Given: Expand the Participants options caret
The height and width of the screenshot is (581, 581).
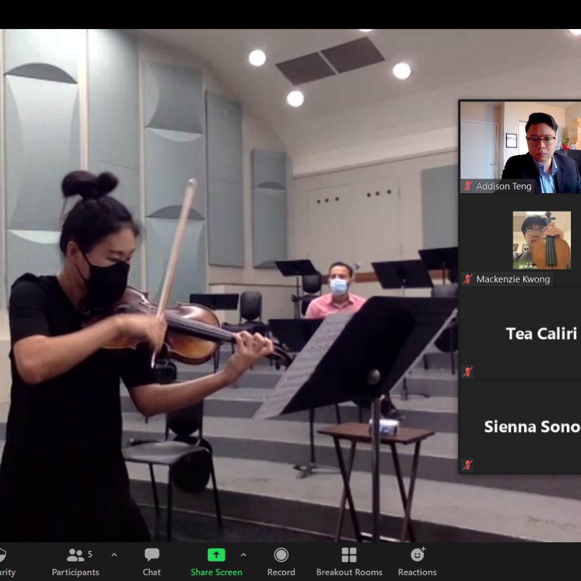Looking at the screenshot, I should [114, 555].
